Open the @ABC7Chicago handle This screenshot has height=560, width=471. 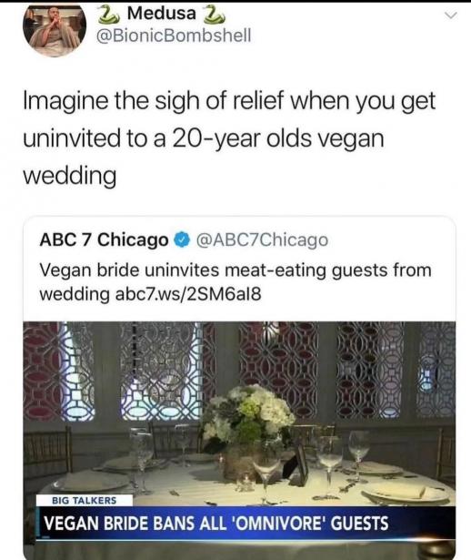(262, 239)
